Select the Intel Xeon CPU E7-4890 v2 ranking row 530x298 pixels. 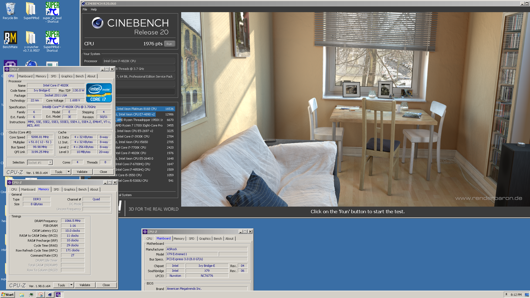145,114
